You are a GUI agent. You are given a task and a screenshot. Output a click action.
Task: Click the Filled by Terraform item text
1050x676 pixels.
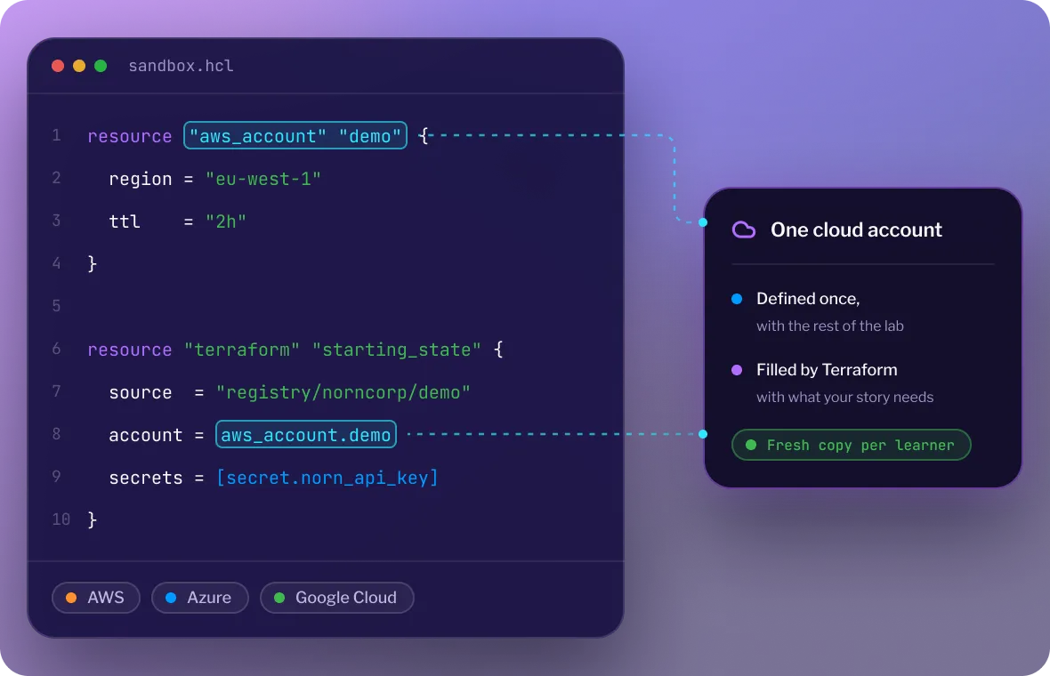(x=827, y=369)
